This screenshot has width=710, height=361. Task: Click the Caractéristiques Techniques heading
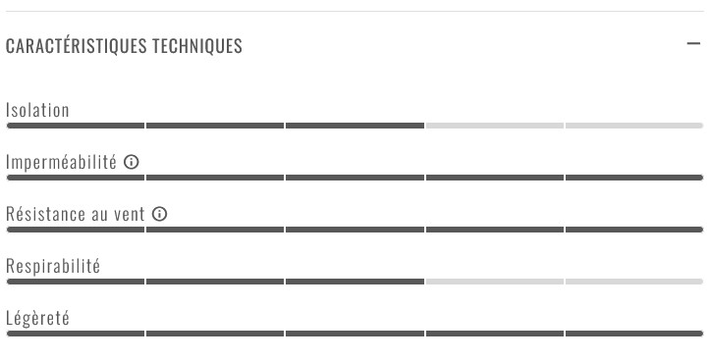pos(124,46)
